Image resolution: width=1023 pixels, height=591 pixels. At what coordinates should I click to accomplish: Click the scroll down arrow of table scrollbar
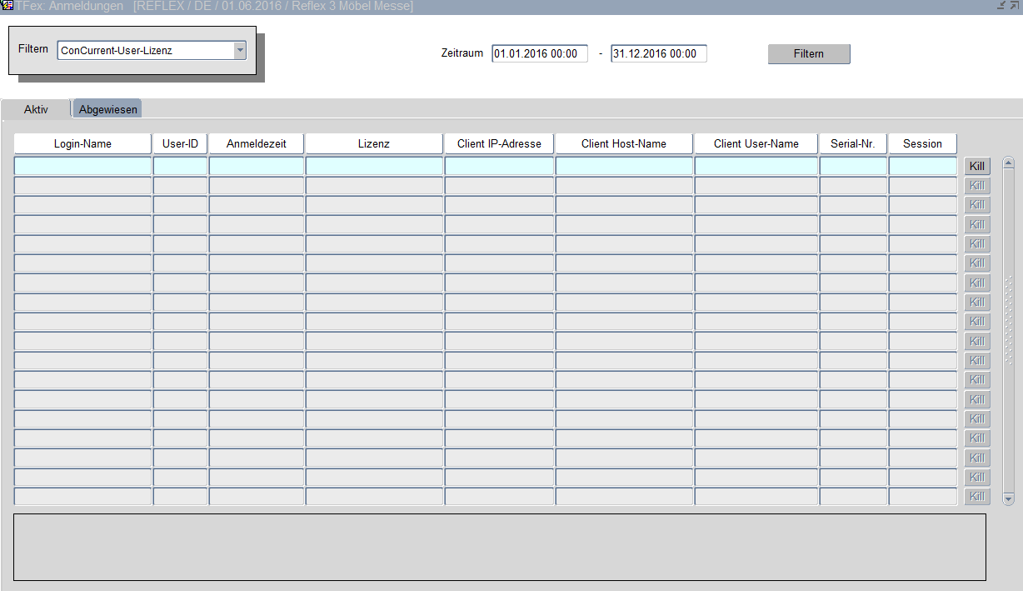[x=1008, y=498]
